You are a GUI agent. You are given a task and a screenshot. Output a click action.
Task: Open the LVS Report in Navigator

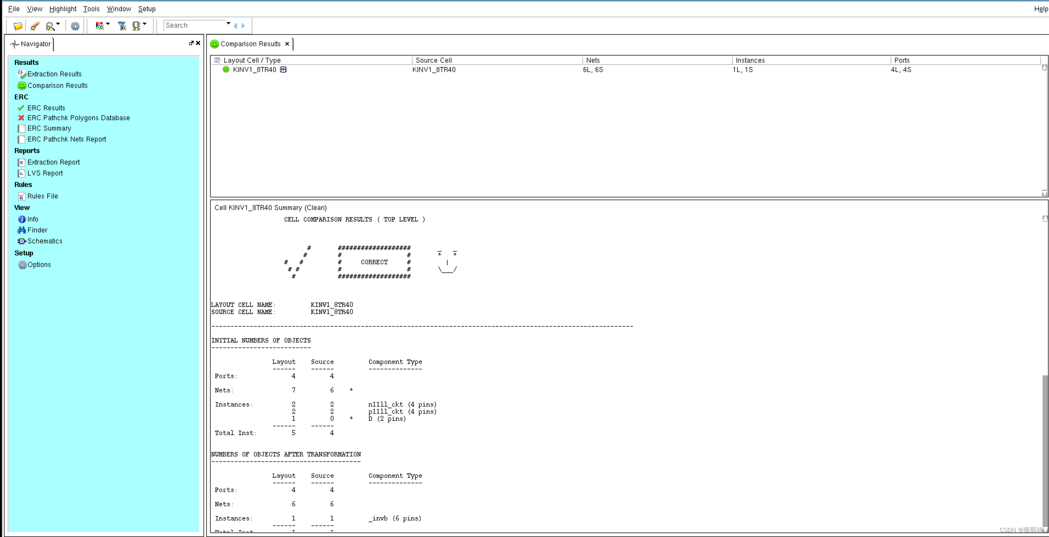point(45,173)
